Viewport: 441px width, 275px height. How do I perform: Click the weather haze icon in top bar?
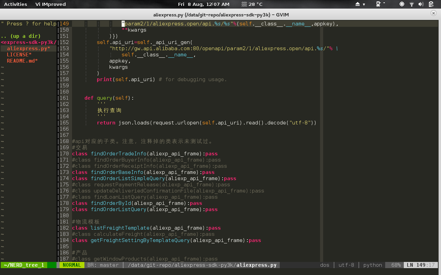pyautogui.click(x=244, y=4)
